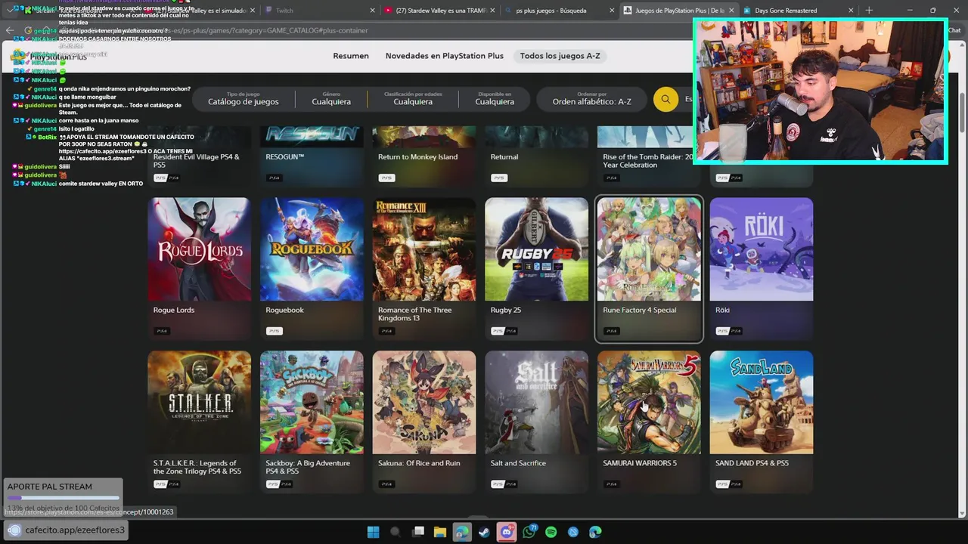
Task: Open Rune Factory 4 Special cover
Action: [x=649, y=249]
